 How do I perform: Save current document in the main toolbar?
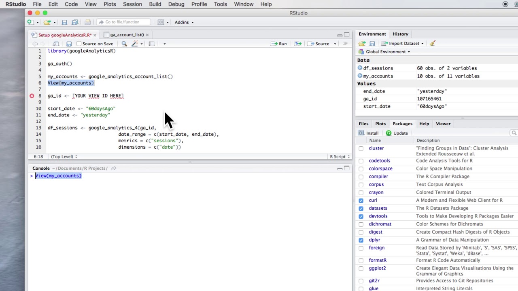pos(64,22)
